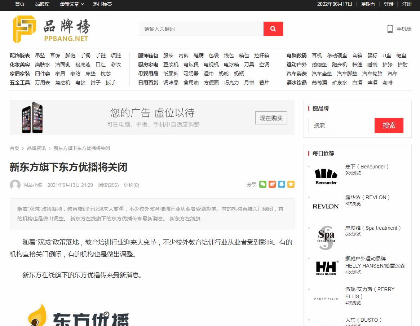Open the 汽车消费 category
This screenshot has width=420, height=326.
click(296, 74)
